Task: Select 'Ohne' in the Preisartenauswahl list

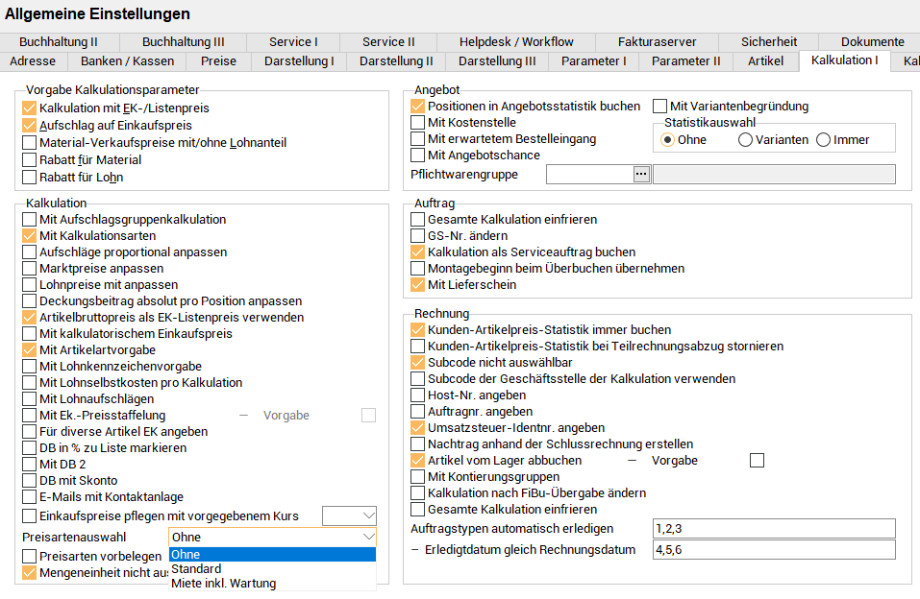Action: [x=272, y=555]
